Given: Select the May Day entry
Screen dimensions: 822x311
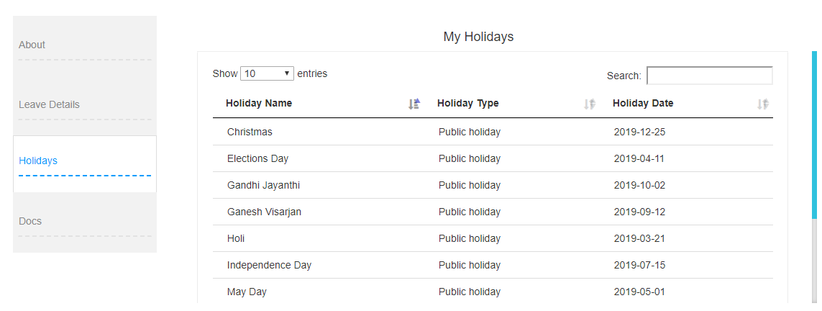Looking at the screenshot, I should [x=247, y=292].
